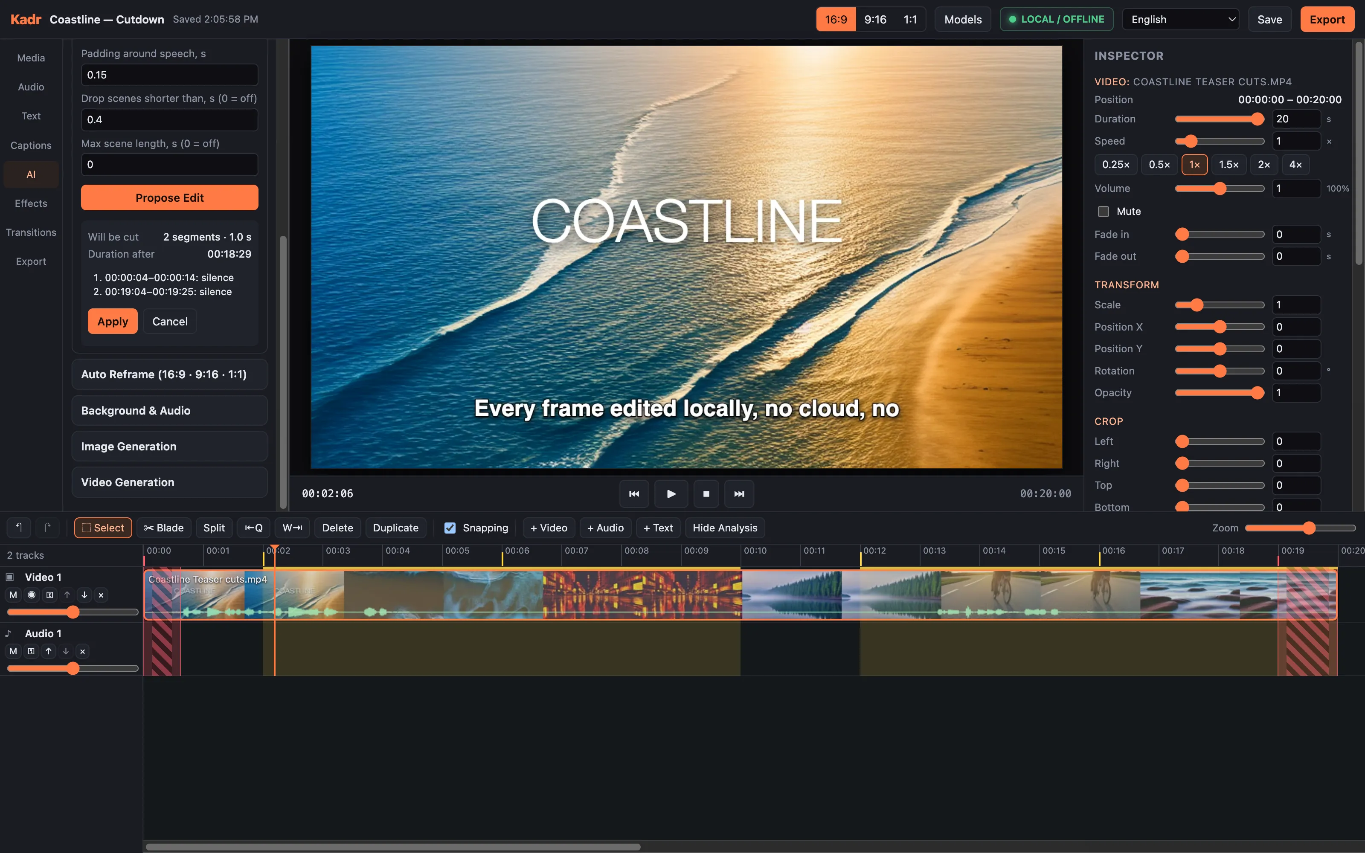Select the Blade scissors tool
1365x853 pixels.
[x=163, y=528]
